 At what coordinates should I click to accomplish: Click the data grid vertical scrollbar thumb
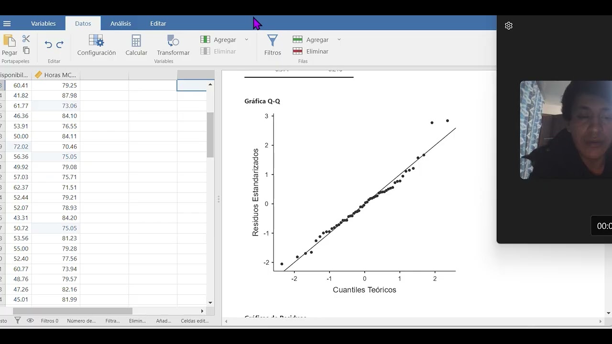[x=210, y=135]
